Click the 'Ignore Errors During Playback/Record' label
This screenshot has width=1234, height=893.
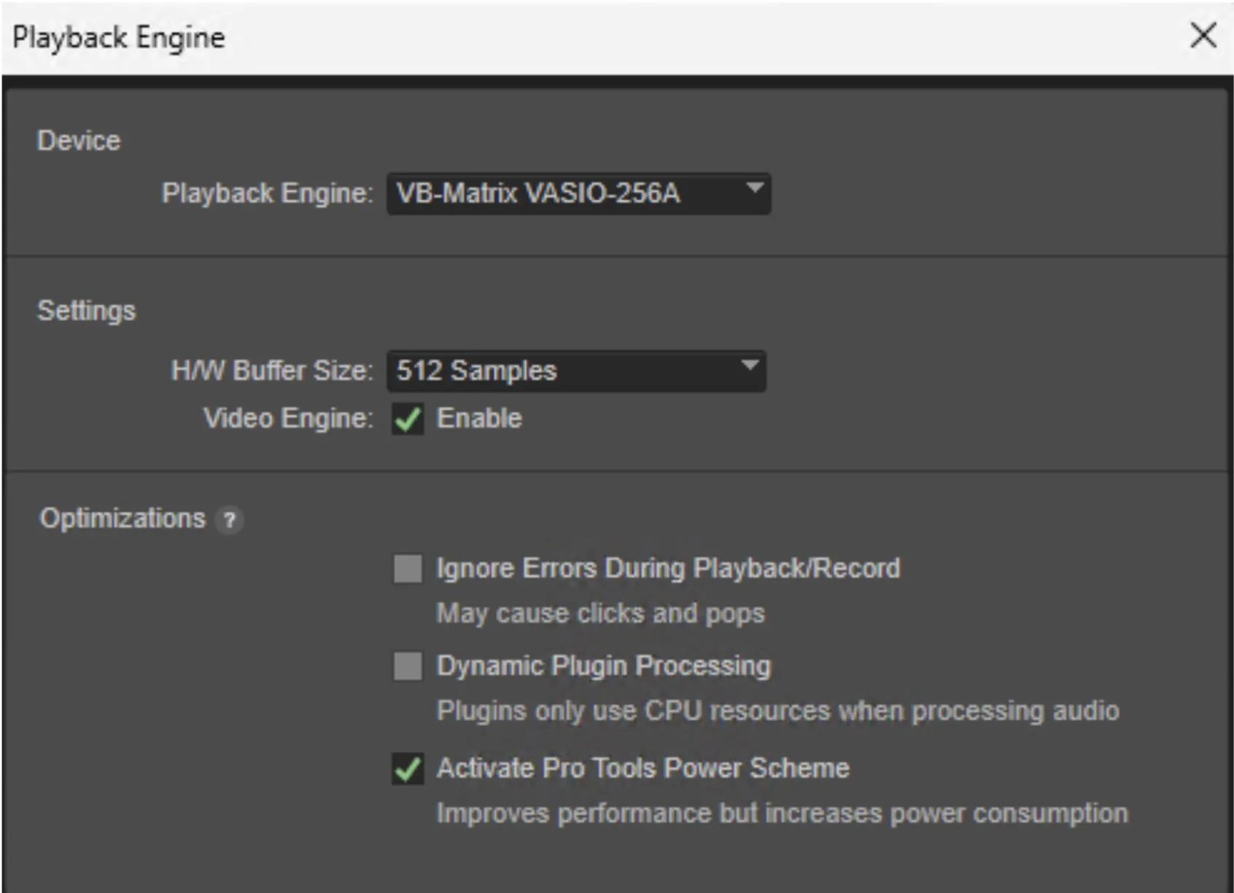pos(668,568)
